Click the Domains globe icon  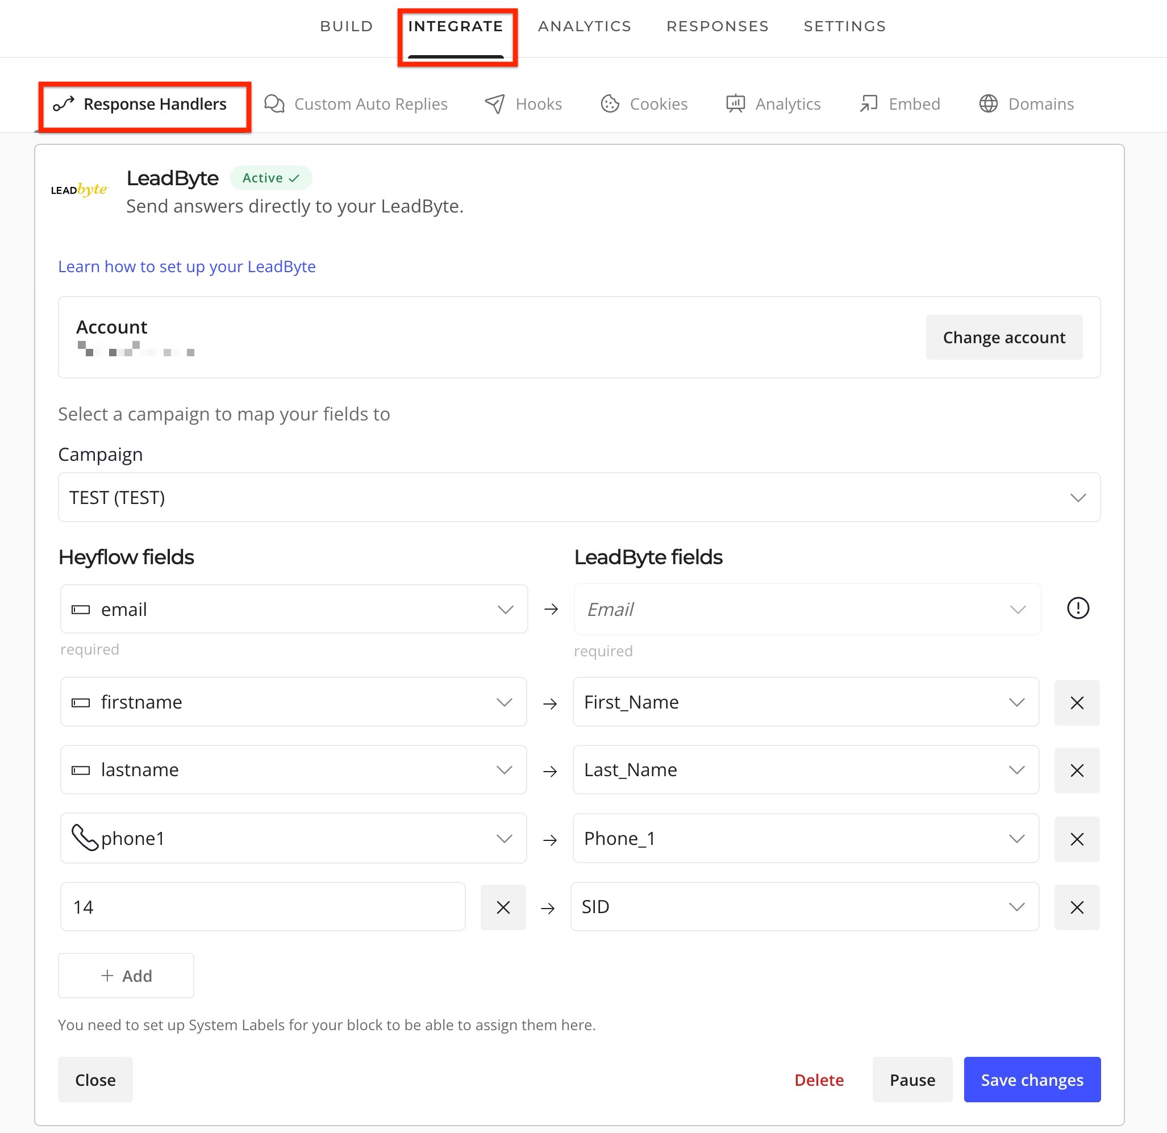[989, 103]
